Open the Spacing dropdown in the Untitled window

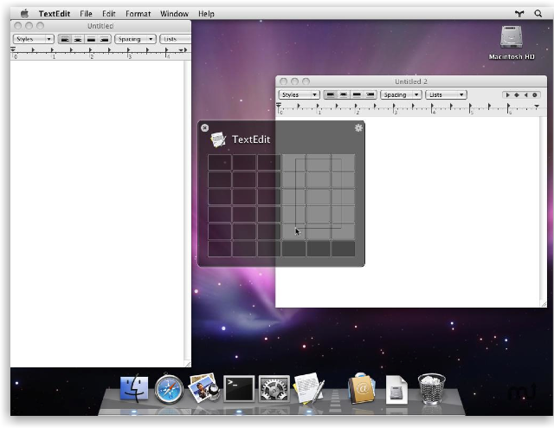135,39
